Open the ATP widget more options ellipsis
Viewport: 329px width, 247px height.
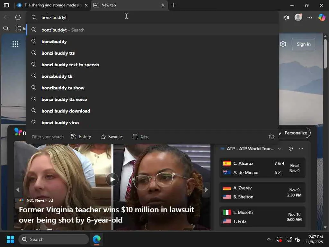point(301,149)
